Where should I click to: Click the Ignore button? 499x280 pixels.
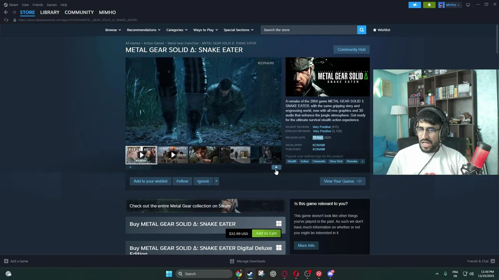coord(203,181)
